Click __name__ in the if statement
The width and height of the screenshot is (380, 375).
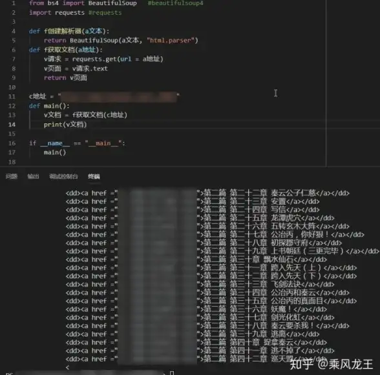tap(55, 143)
